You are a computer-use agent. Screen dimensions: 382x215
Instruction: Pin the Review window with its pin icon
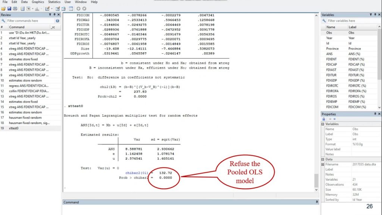pos(54,15)
